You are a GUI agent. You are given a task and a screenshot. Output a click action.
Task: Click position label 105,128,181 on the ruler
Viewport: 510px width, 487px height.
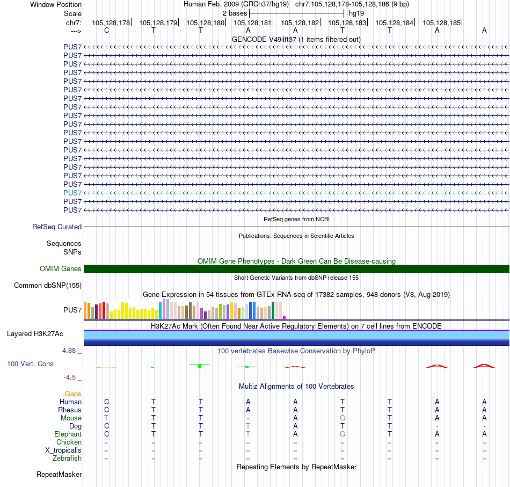(x=252, y=23)
